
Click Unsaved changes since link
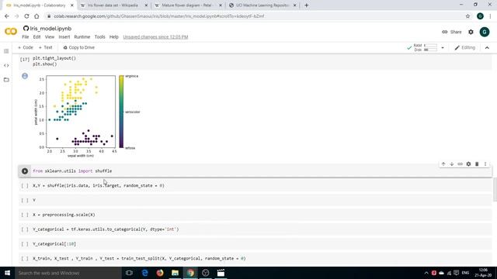[155, 37]
